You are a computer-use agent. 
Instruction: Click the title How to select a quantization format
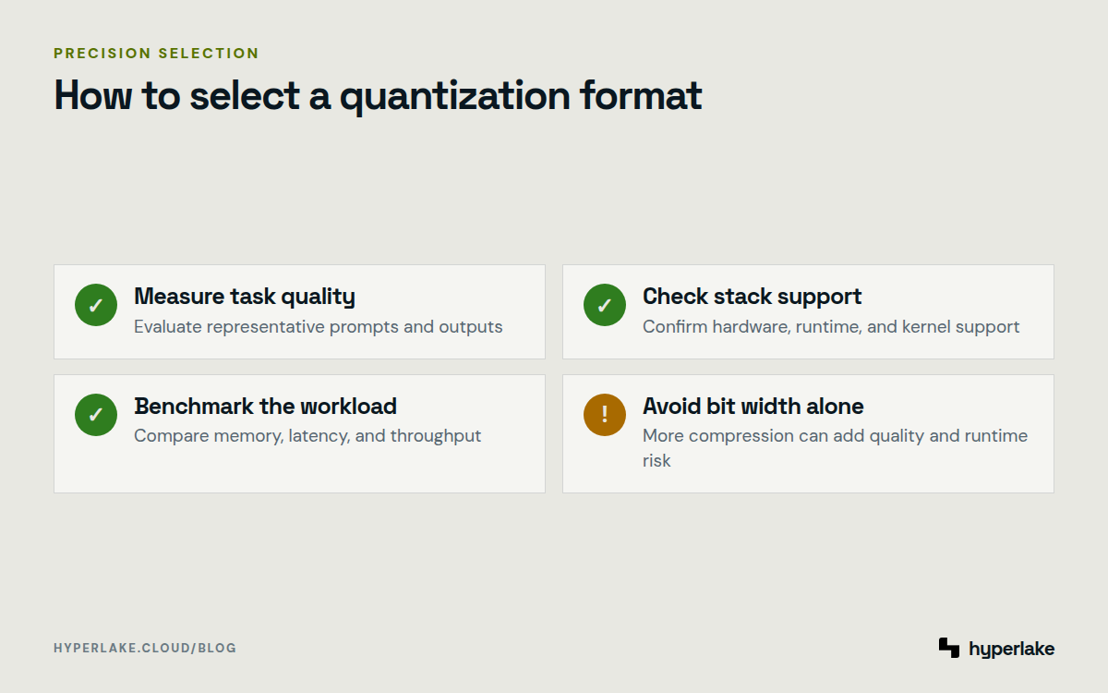[379, 96]
